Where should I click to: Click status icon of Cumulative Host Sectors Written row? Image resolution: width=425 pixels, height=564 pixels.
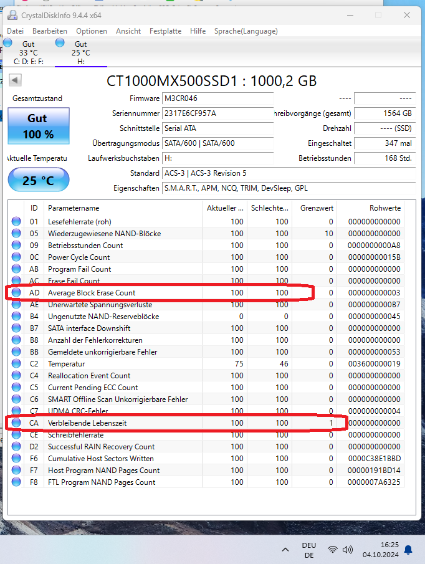16,458
